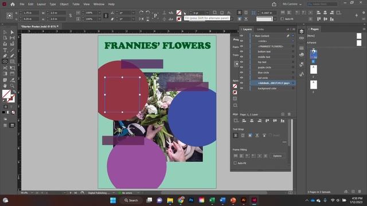Select the Pen tool
Viewport: 367px width, 206px height.
point(5,56)
